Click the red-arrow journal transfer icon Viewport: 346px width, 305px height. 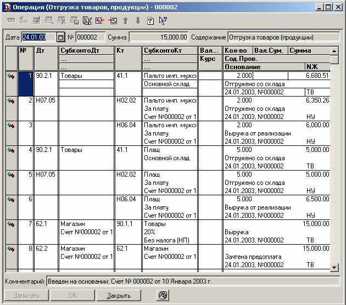click(100, 20)
